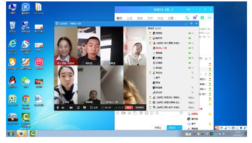The height and width of the screenshot is (143, 252).
Task: Expand the chevron menu in the chat title bar
Action: 194,10
